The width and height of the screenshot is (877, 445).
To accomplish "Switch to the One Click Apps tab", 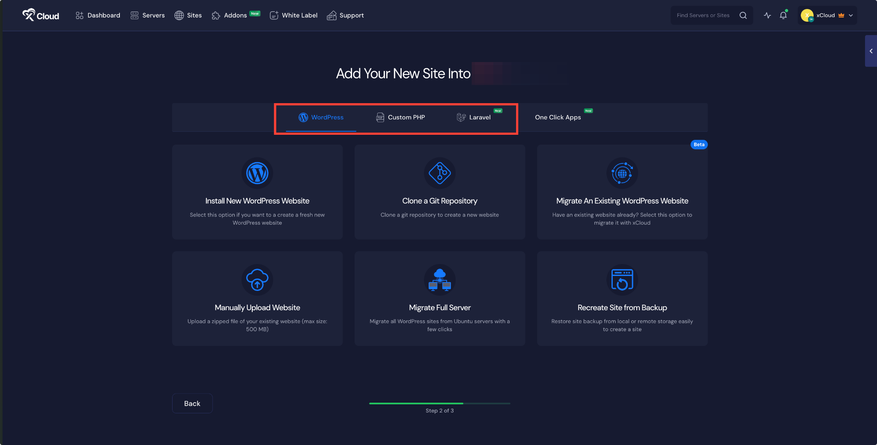I will pyautogui.click(x=558, y=117).
